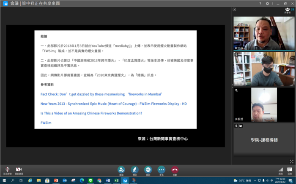Unmute the microphone in meeting toolbar
The height and width of the screenshot is (184, 296).
tap(7, 171)
